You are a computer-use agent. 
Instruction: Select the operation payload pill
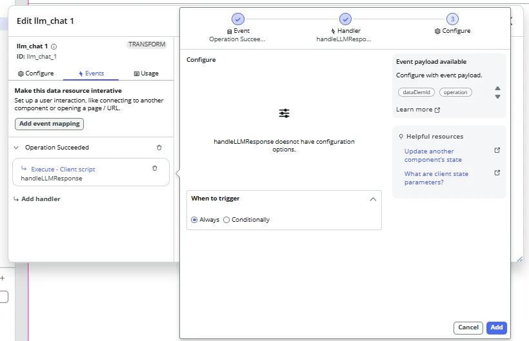[x=455, y=92]
